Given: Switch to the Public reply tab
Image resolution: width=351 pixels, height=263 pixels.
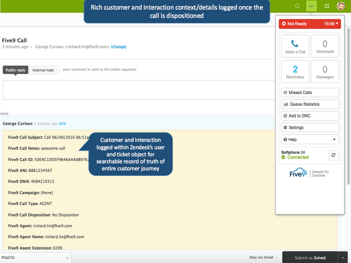Looking at the screenshot, I should (x=15, y=70).
